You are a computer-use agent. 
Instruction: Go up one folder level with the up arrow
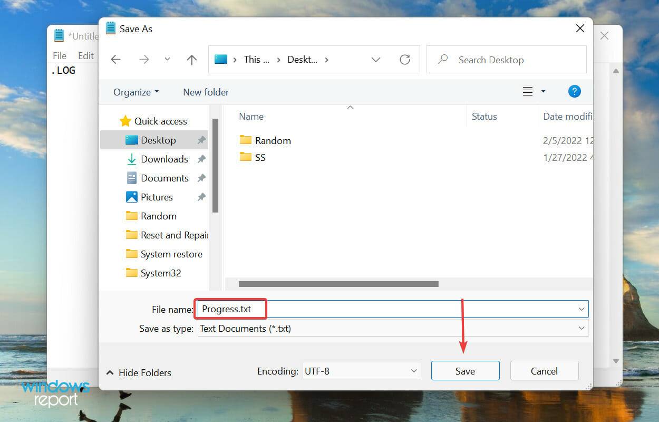coord(191,59)
